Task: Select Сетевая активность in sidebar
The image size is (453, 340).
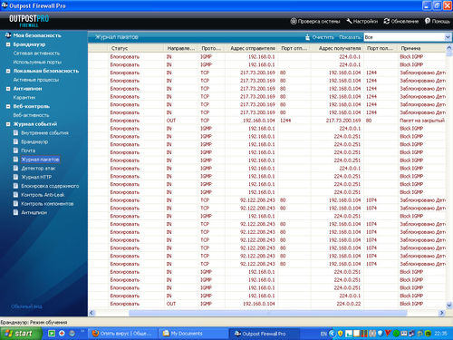Action: pos(36,53)
